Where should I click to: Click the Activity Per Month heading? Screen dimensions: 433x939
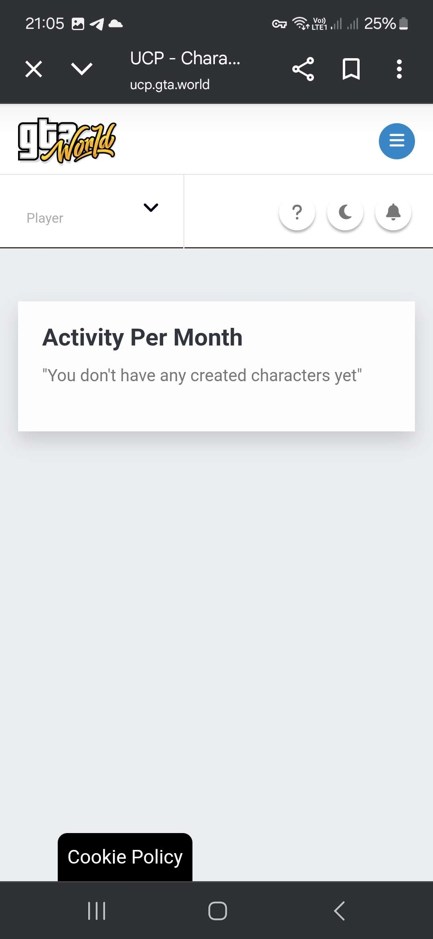pos(142,337)
